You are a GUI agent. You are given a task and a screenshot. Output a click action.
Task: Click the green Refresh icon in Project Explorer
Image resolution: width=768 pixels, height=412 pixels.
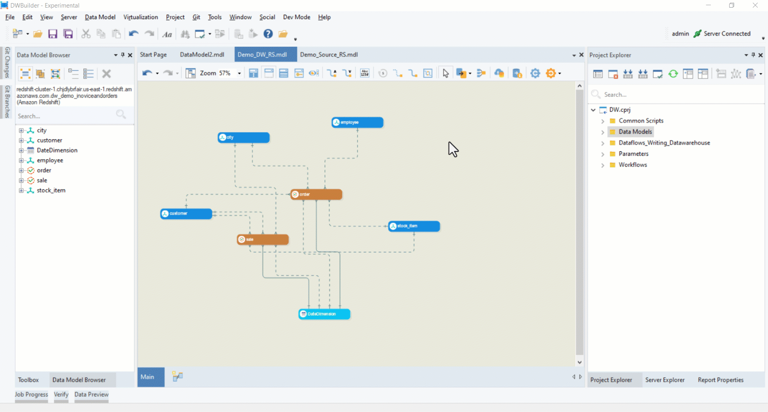coord(673,74)
